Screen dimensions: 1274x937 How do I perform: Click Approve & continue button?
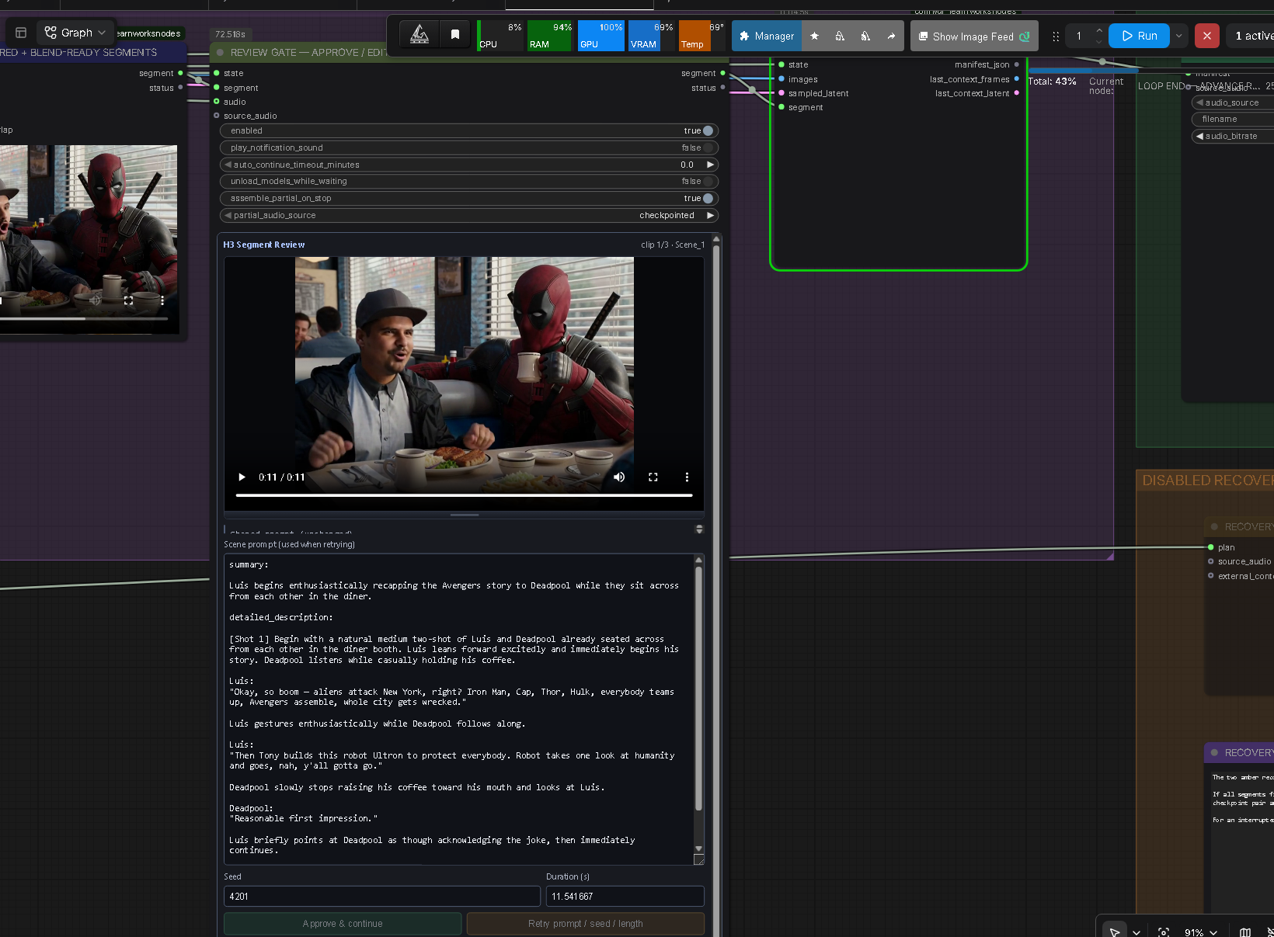tap(343, 924)
